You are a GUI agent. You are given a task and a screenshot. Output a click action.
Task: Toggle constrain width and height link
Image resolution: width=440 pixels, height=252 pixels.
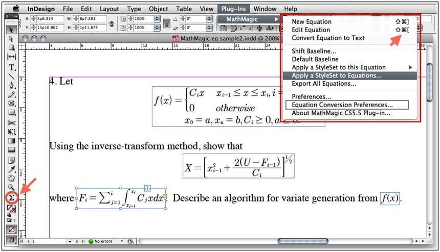(112, 23)
